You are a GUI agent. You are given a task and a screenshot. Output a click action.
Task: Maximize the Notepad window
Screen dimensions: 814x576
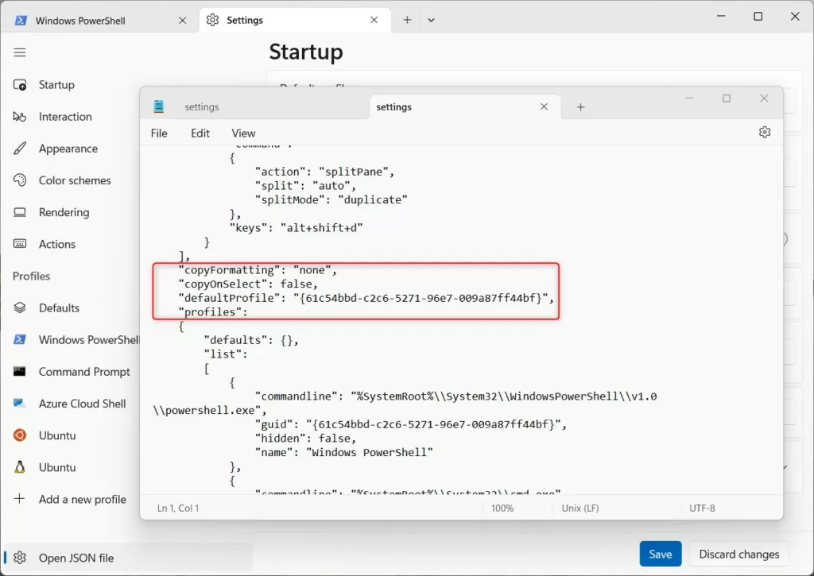tap(727, 98)
